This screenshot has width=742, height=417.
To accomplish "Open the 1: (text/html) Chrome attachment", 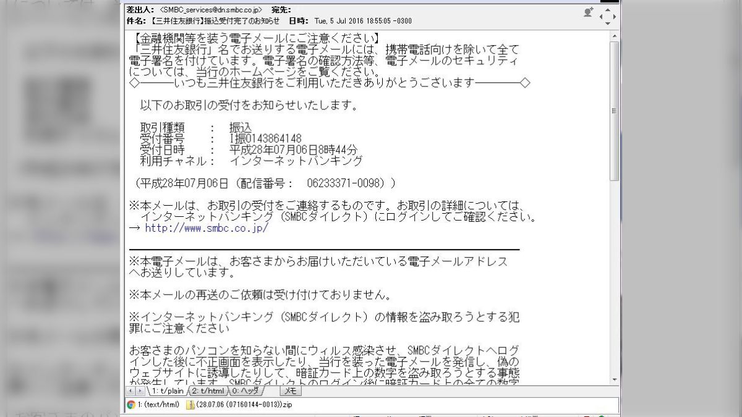I will [153, 405].
